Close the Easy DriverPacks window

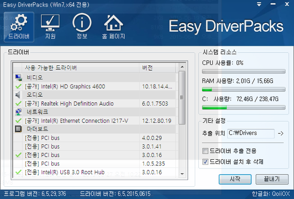tap(287, 4)
